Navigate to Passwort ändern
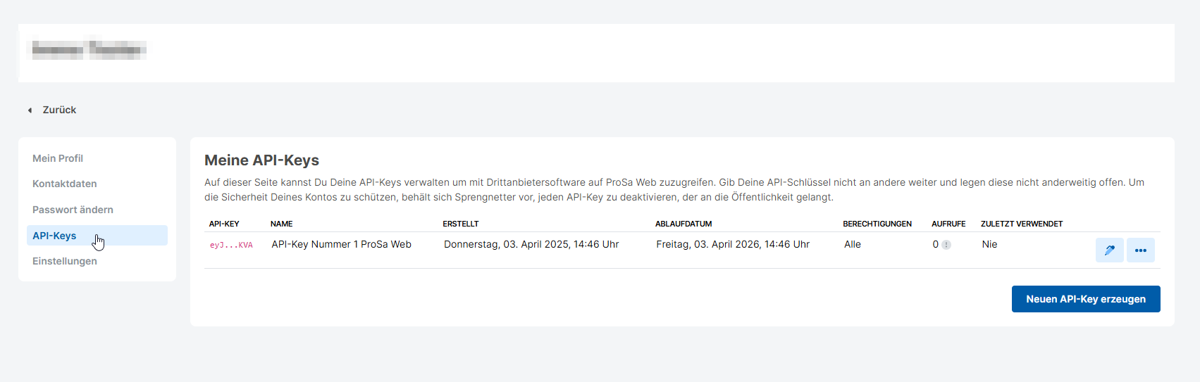Screen dimensions: 1200x382 pos(73,210)
